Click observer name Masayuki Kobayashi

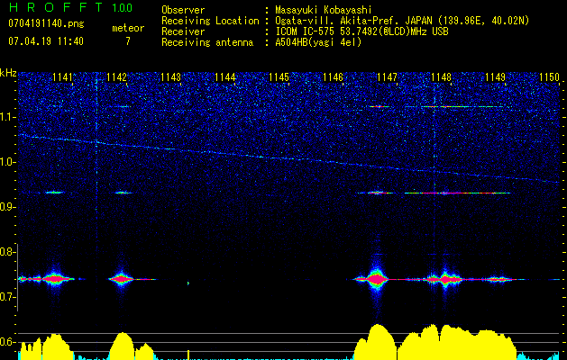pyautogui.click(x=323, y=9)
